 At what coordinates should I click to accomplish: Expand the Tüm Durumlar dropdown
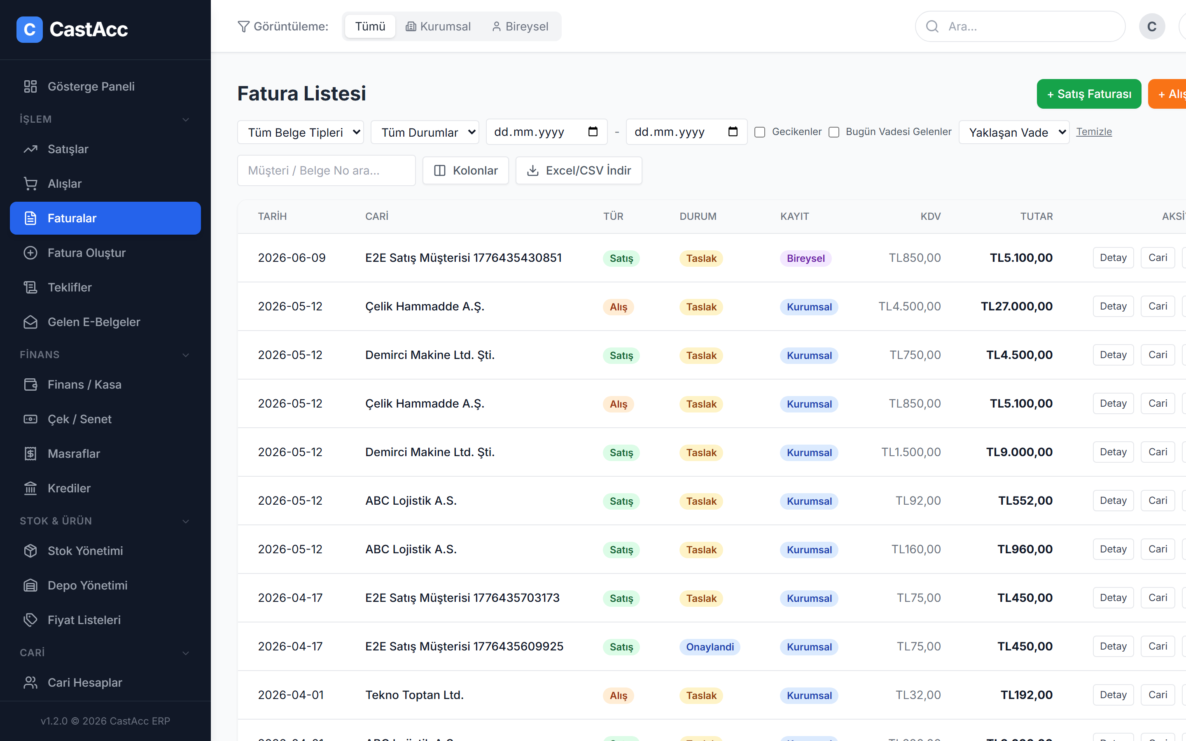[x=425, y=132]
